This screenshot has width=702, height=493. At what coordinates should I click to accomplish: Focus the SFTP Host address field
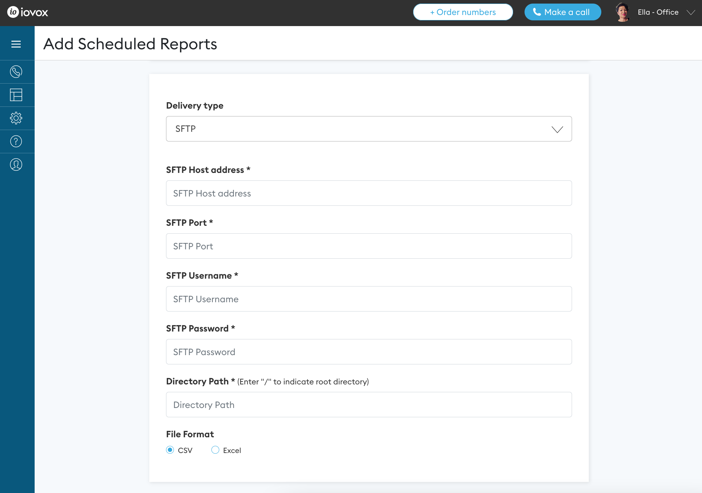[369, 193]
